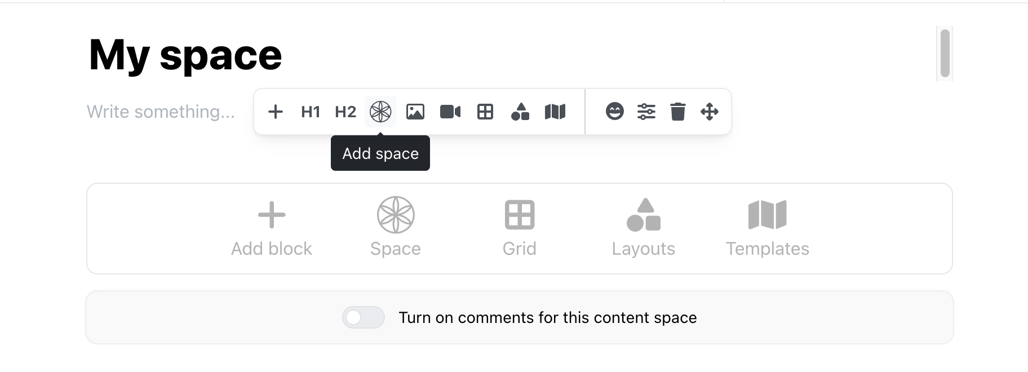Open the emoji picker smiley icon

[615, 112]
